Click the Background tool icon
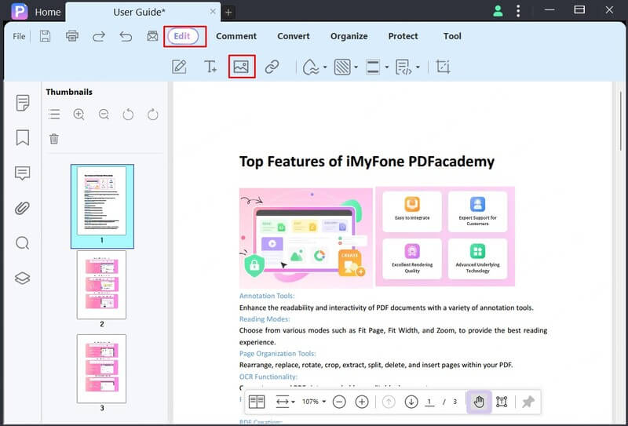628x426 pixels. pyautogui.click(x=342, y=67)
